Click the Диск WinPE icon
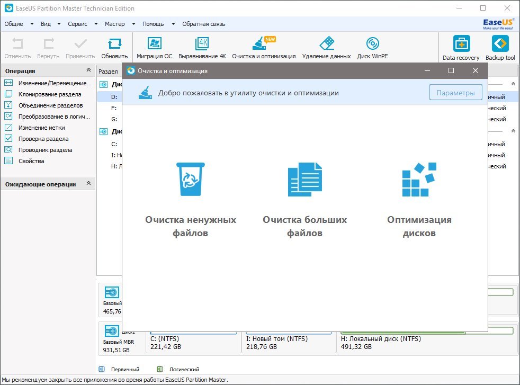The height and width of the screenshot is (385, 520). click(372, 48)
